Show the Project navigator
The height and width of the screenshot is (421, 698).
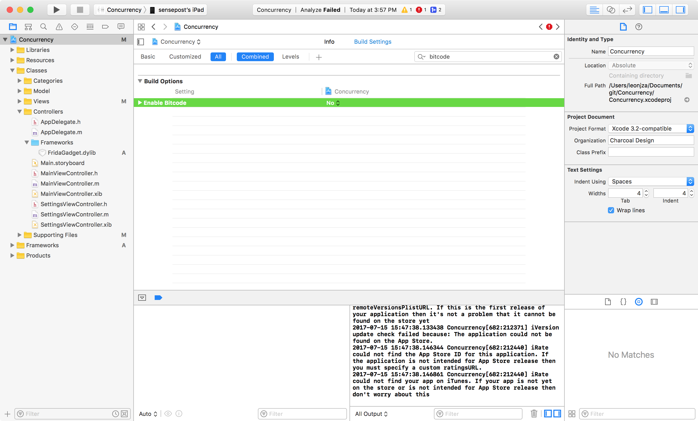(13, 26)
